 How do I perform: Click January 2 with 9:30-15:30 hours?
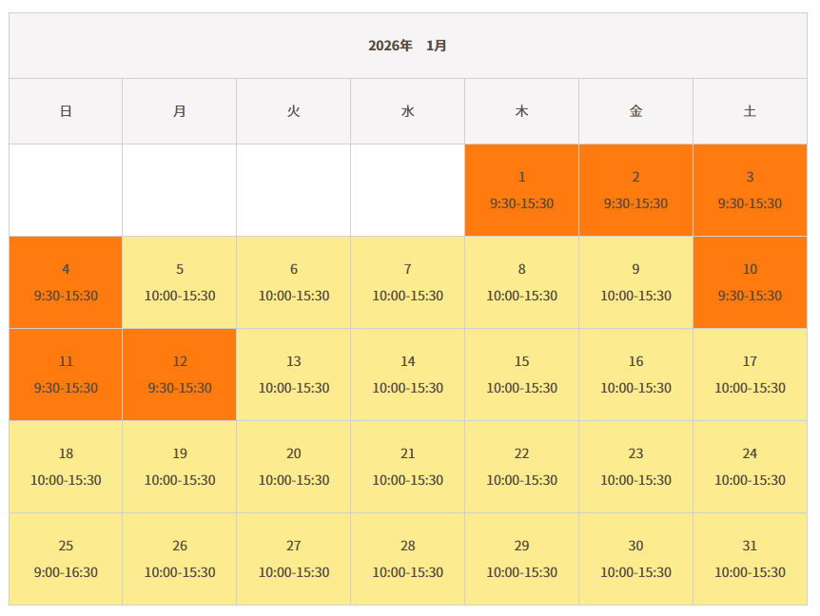(635, 190)
